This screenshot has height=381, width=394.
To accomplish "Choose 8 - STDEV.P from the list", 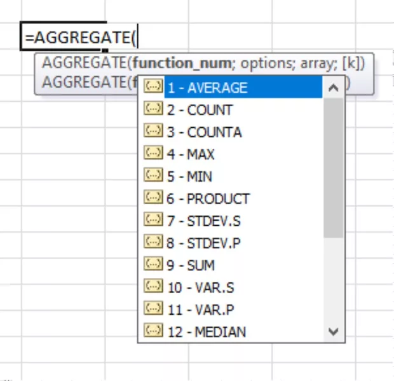I will coord(203,243).
